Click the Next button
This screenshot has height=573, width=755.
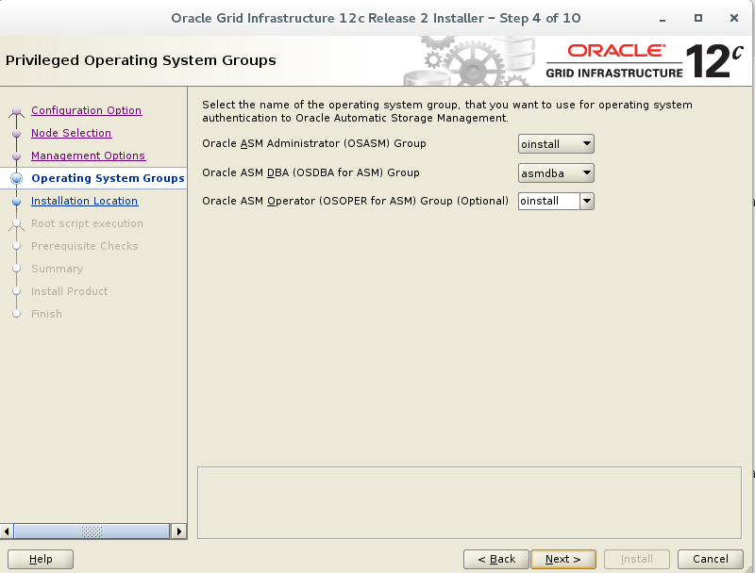[x=563, y=559]
